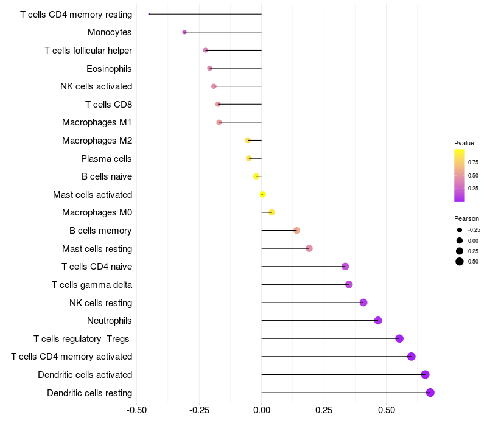Click the Pearson legend title
The width and height of the screenshot is (487, 426).
[466, 218]
